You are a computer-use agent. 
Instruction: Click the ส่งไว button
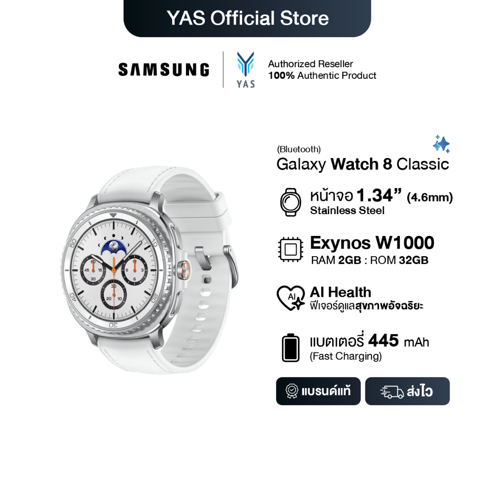point(407,391)
